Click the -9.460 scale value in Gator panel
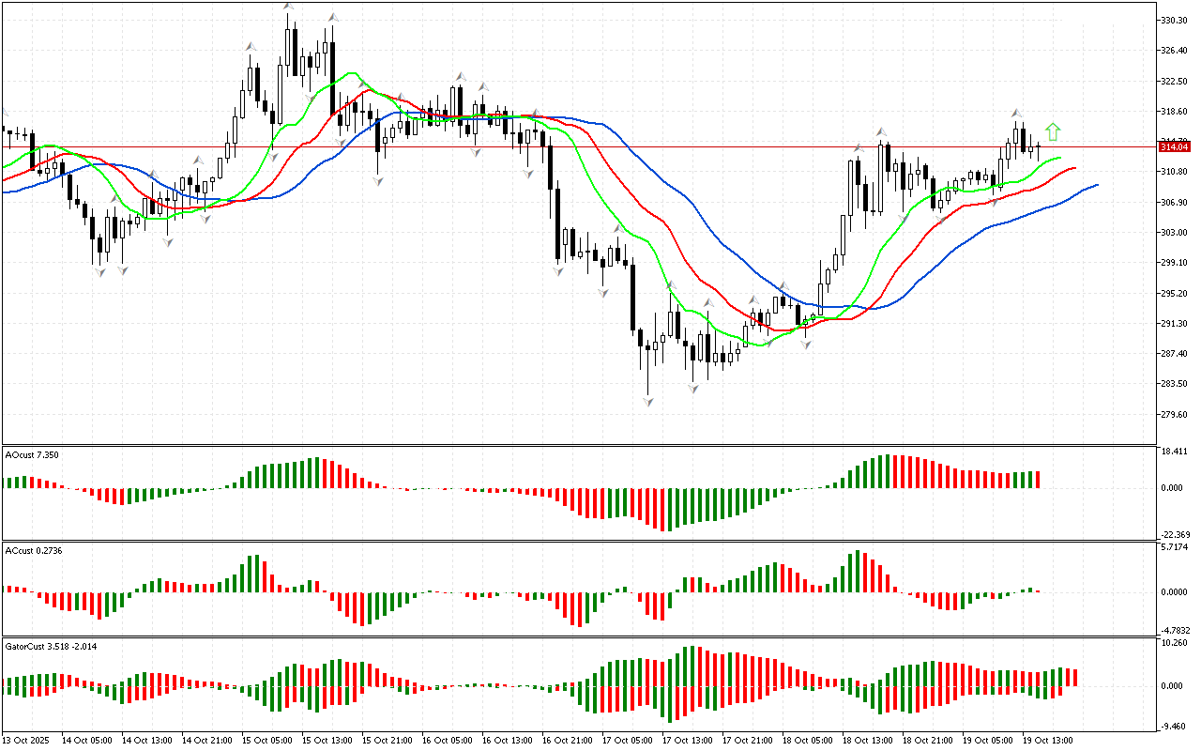Viewport: 1201px width, 751px height. [x=1176, y=726]
